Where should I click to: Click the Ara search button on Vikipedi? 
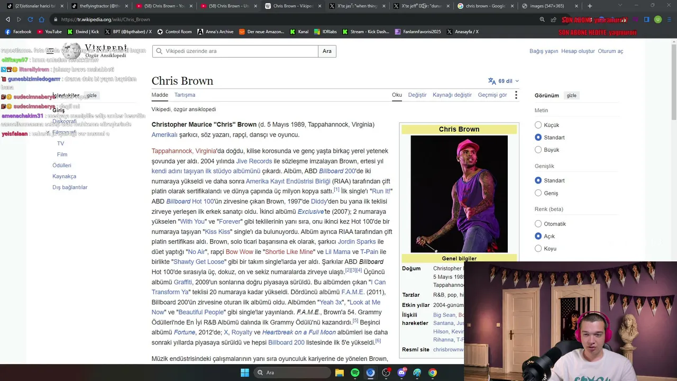[327, 51]
